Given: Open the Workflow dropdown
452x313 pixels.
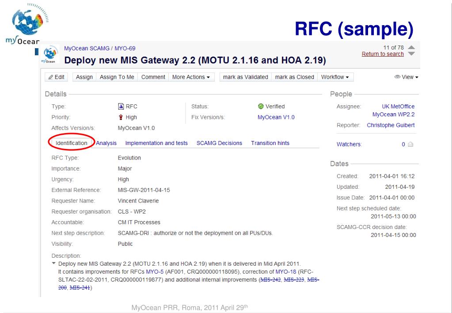Looking at the screenshot, I should [335, 77].
